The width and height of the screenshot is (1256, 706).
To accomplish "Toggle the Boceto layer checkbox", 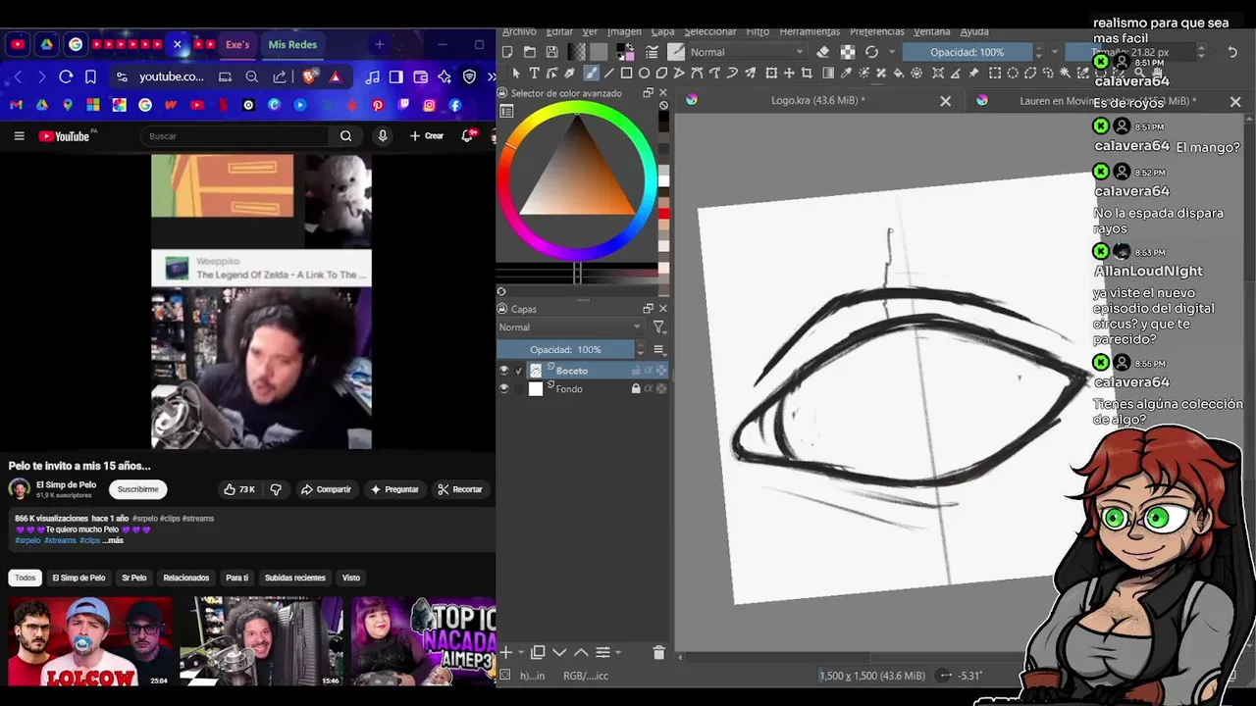I will tap(519, 371).
